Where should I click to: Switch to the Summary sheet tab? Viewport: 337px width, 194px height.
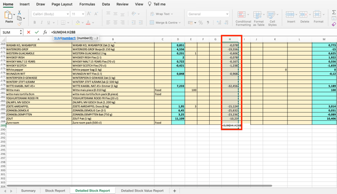28,191
